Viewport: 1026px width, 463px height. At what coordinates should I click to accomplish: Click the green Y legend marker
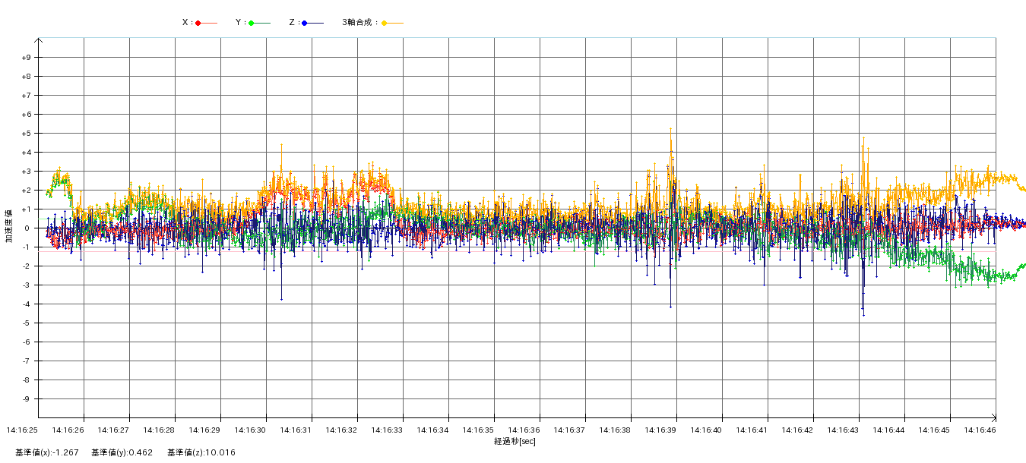pyautogui.click(x=252, y=23)
